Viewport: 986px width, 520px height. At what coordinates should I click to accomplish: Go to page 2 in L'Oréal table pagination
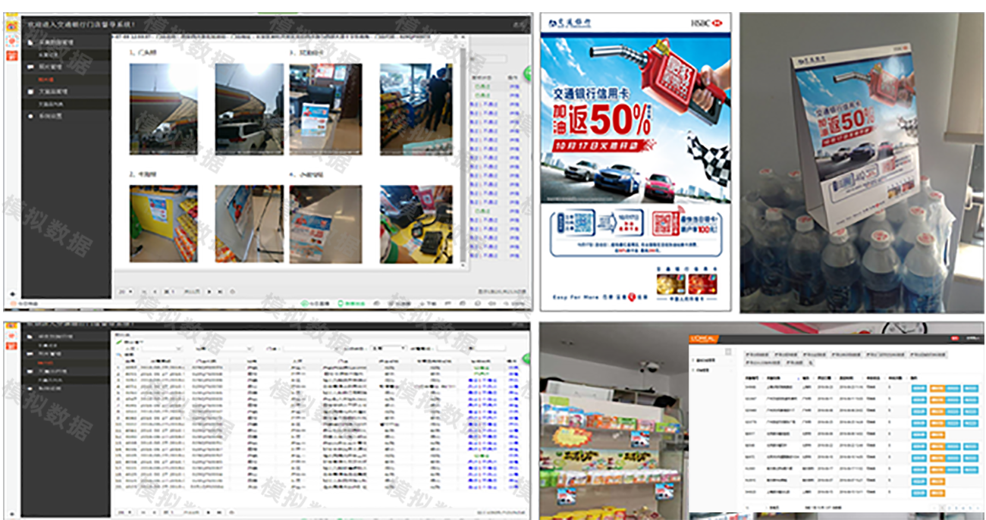(949, 507)
